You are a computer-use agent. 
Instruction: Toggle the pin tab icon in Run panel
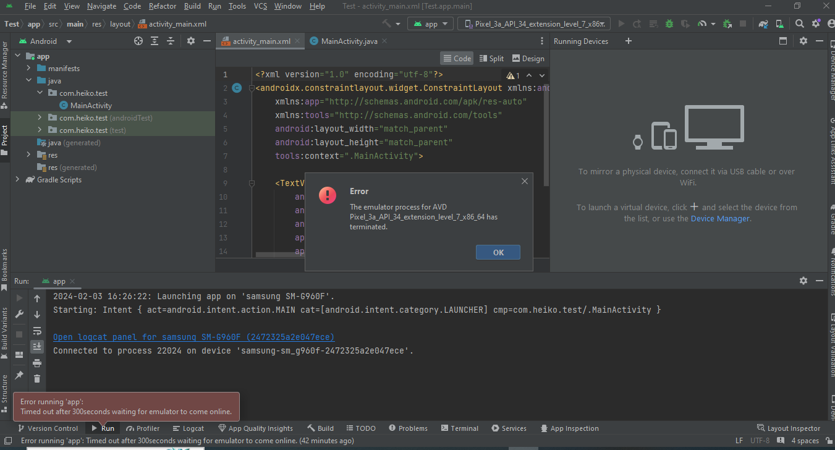19,375
